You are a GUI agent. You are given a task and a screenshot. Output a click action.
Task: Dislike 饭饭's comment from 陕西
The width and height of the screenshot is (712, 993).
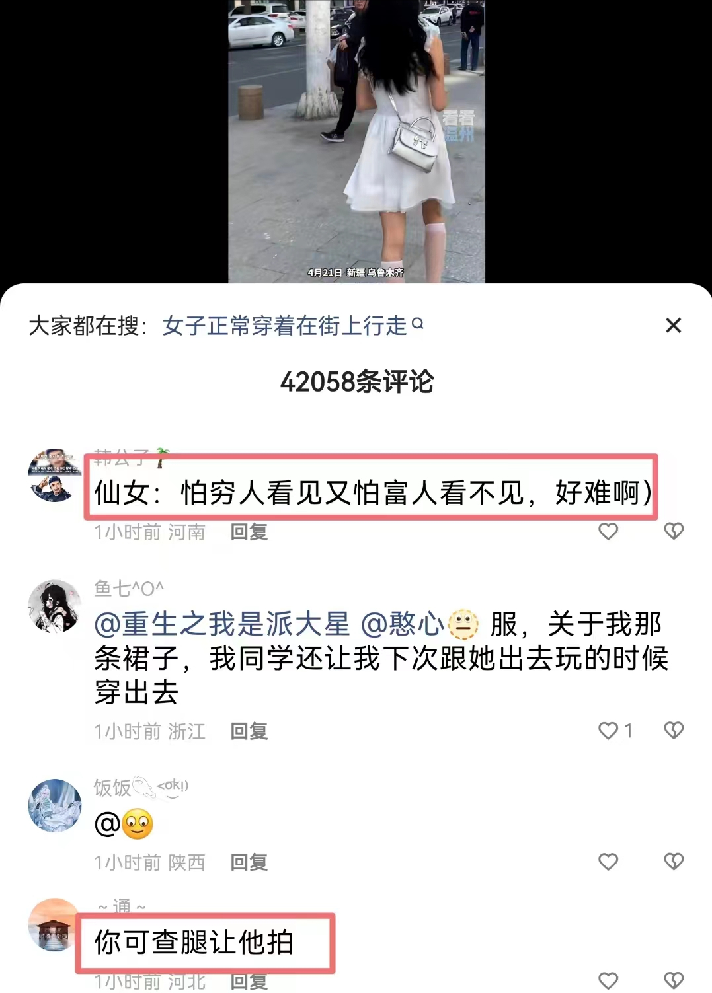pyautogui.click(x=673, y=862)
